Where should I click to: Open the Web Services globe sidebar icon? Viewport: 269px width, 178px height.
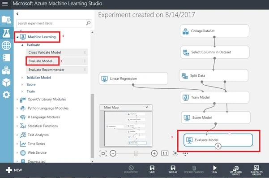6,45
